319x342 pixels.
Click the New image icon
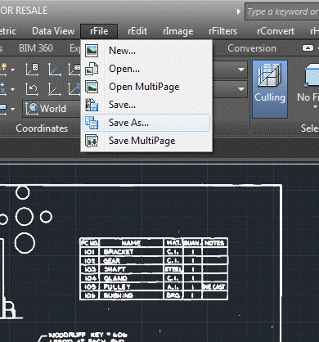(92, 51)
